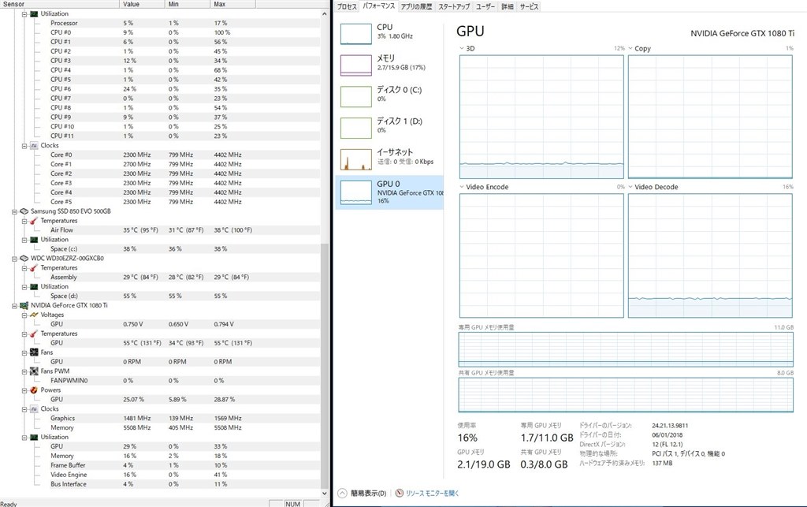Collapse the Clocks group containing Core #0
Screen dimensions: 807x507
coord(24,146)
